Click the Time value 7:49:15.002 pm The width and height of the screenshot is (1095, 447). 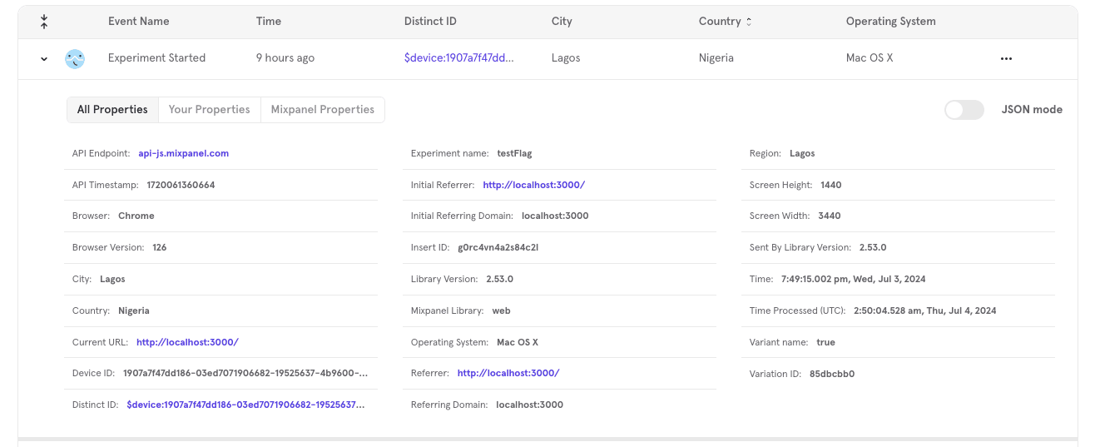[854, 279]
